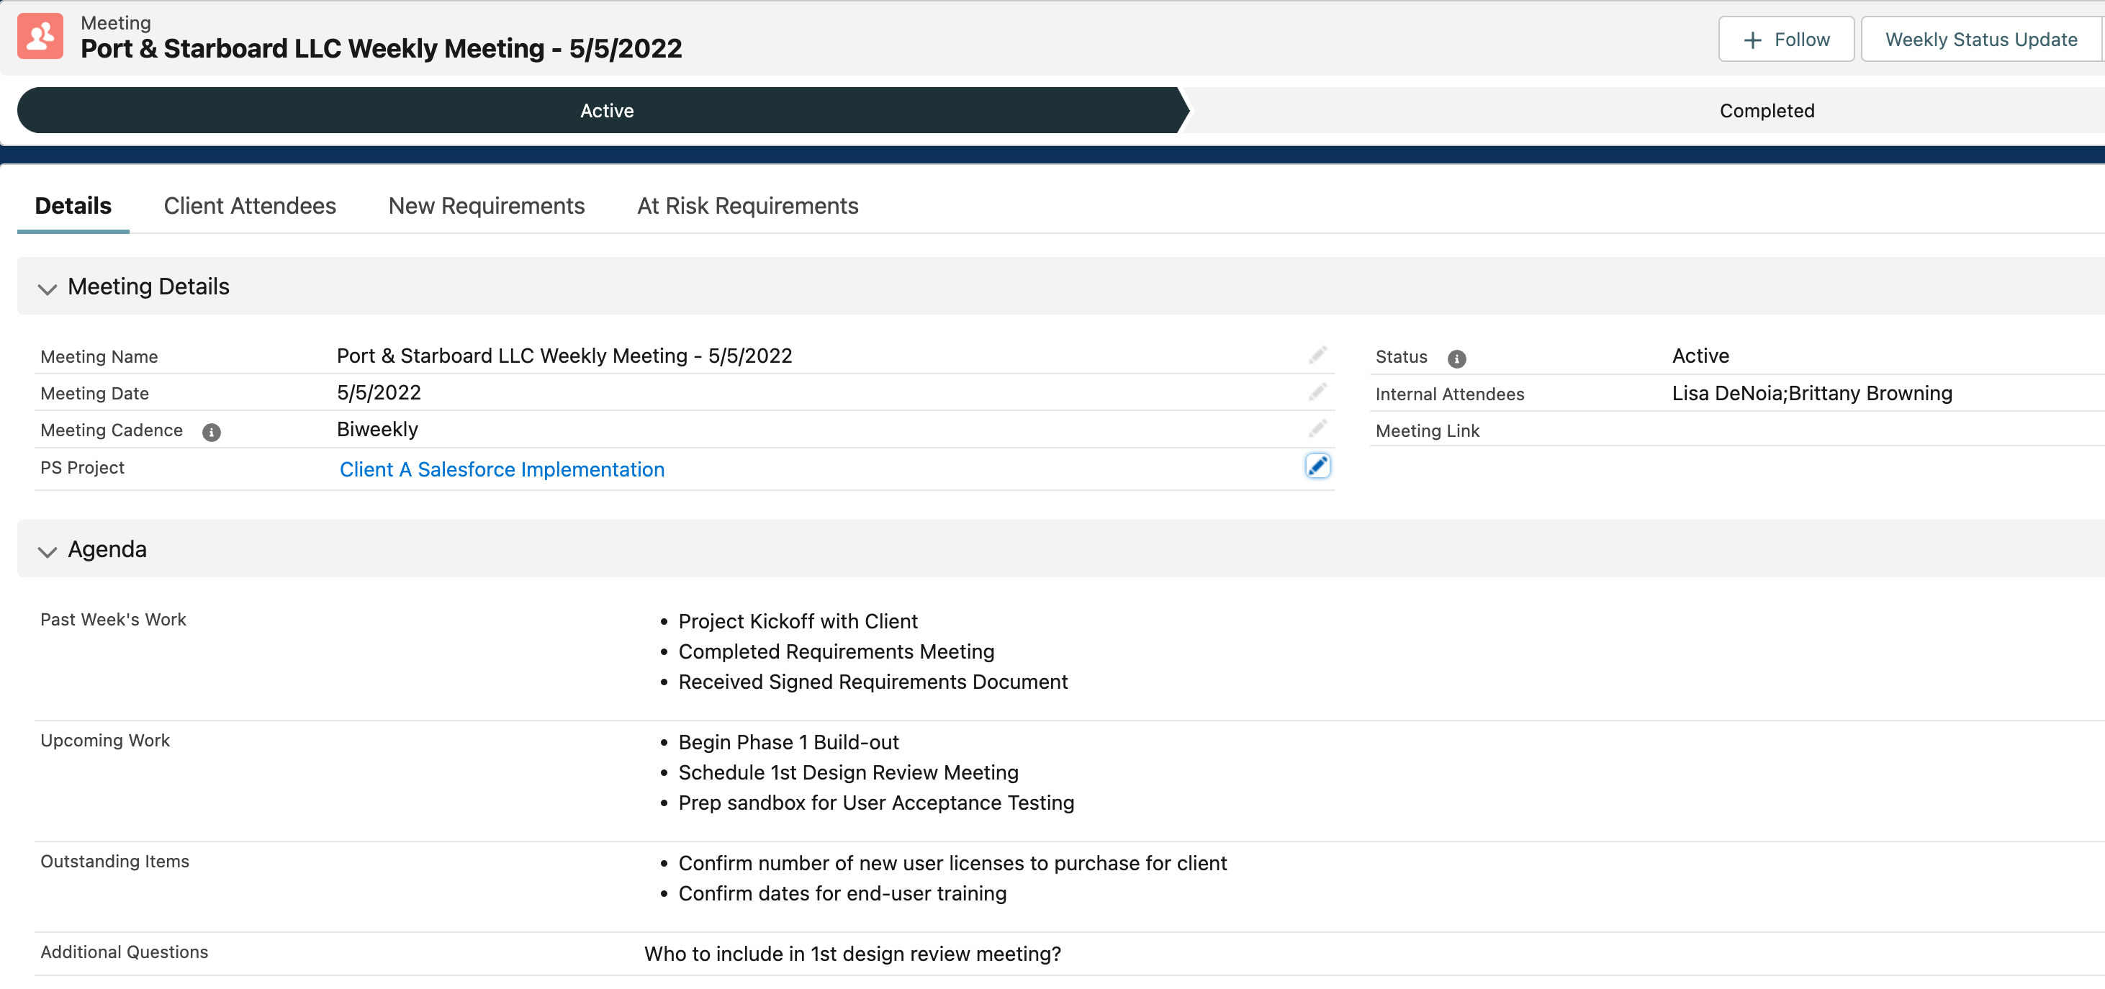2105x989 pixels.
Task: Go to the At Risk Requirements tab
Action: (747, 206)
